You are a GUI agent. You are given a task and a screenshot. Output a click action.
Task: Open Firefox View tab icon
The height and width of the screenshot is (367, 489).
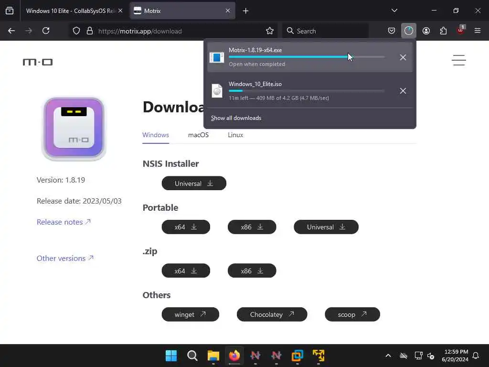click(x=10, y=11)
